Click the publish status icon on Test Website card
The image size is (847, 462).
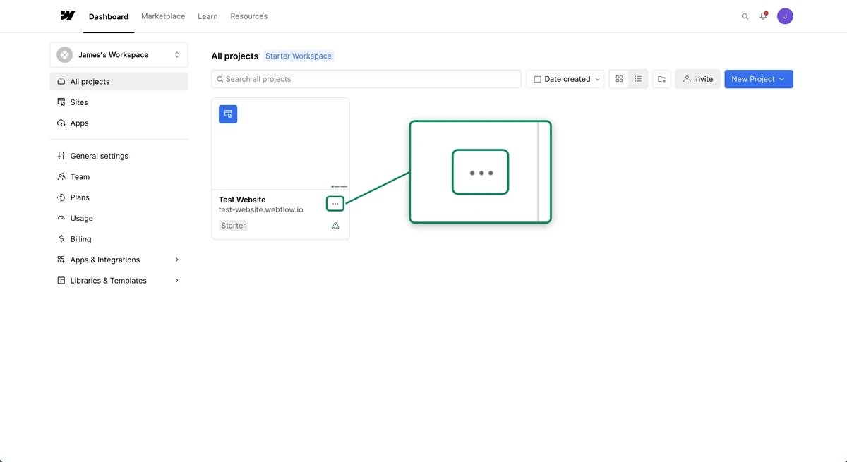pyautogui.click(x=335, y=226)
